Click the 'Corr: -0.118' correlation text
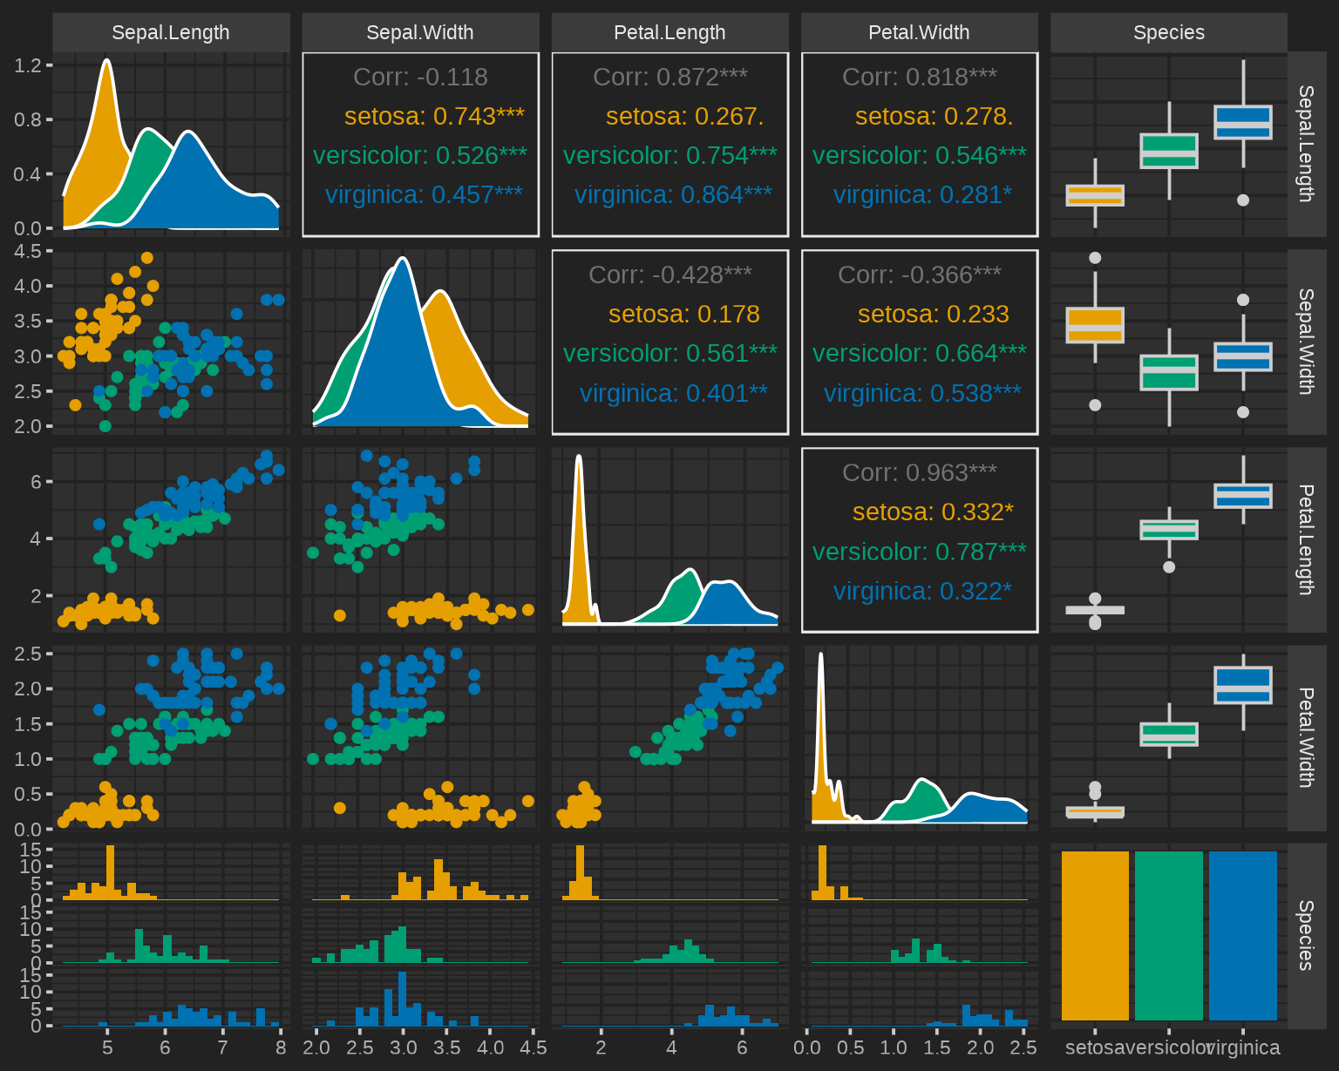This screenshot has height=1071, width=1339. pyautogui.click(x=420, y=77)
